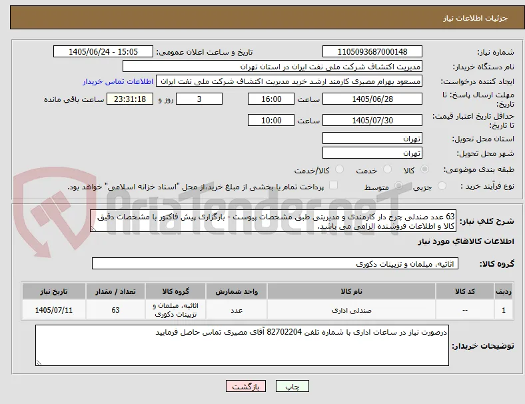The image size is (525, 404).
Task: Click the اثاثیه، مبلمان و تزیینات دکوری table cell
Action: click(175, 310)
